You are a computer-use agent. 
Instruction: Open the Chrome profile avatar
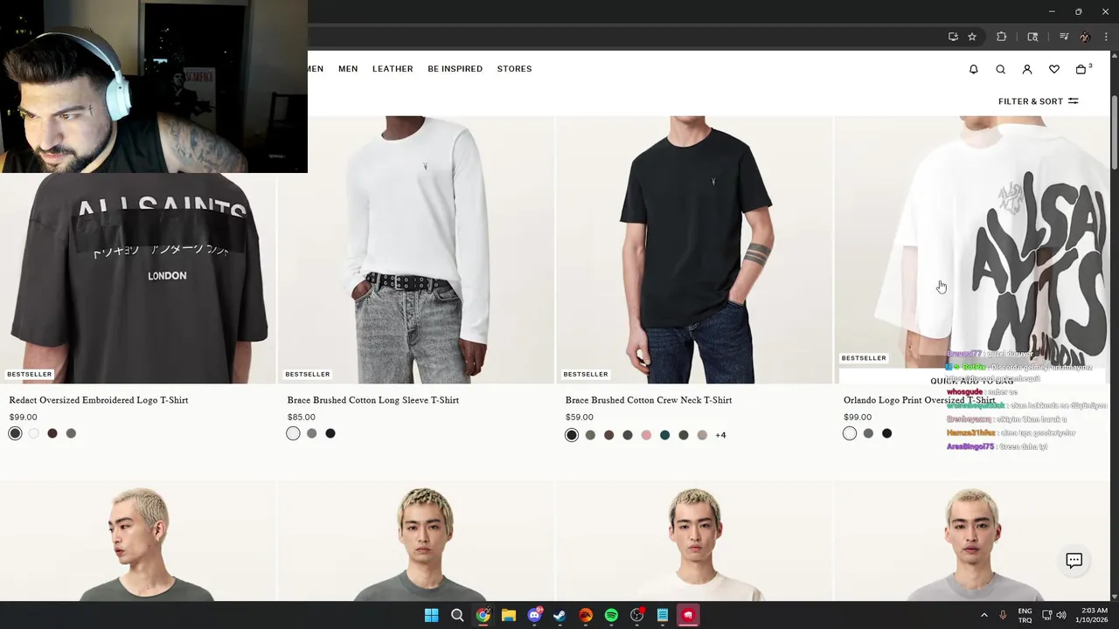tap(1085, 37)
